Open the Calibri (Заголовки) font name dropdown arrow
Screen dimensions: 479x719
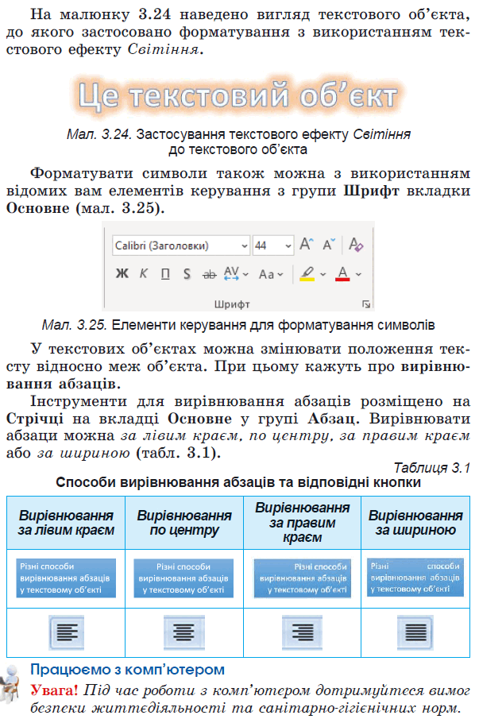click(x=245, y=246)
